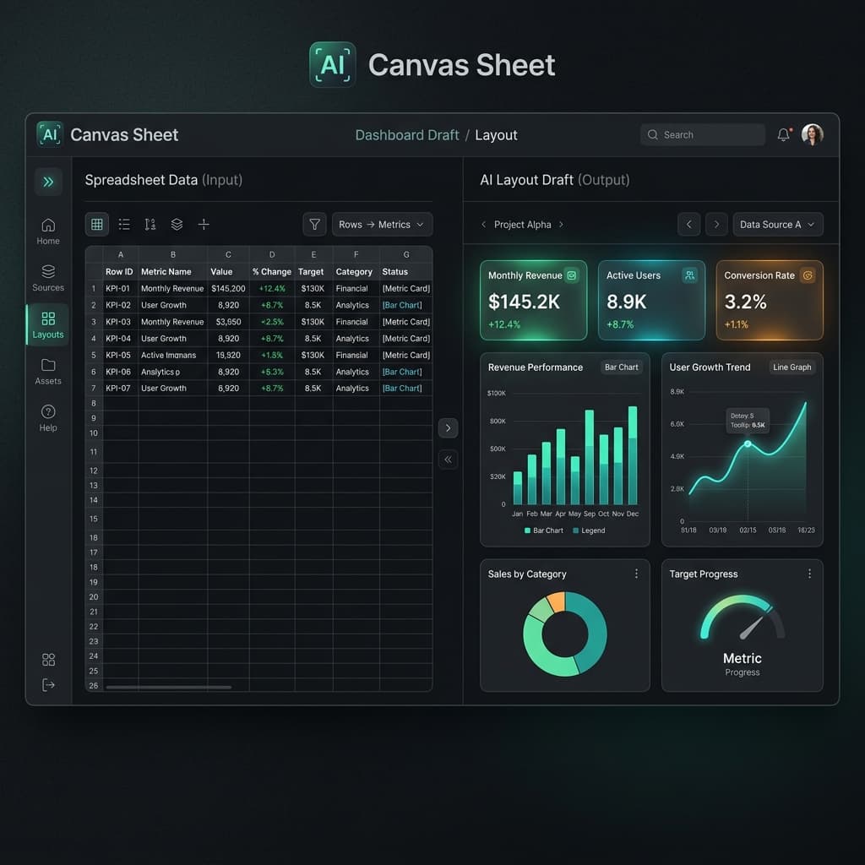Click Bar Chart tag on Revenue Performance

[621, 367]
